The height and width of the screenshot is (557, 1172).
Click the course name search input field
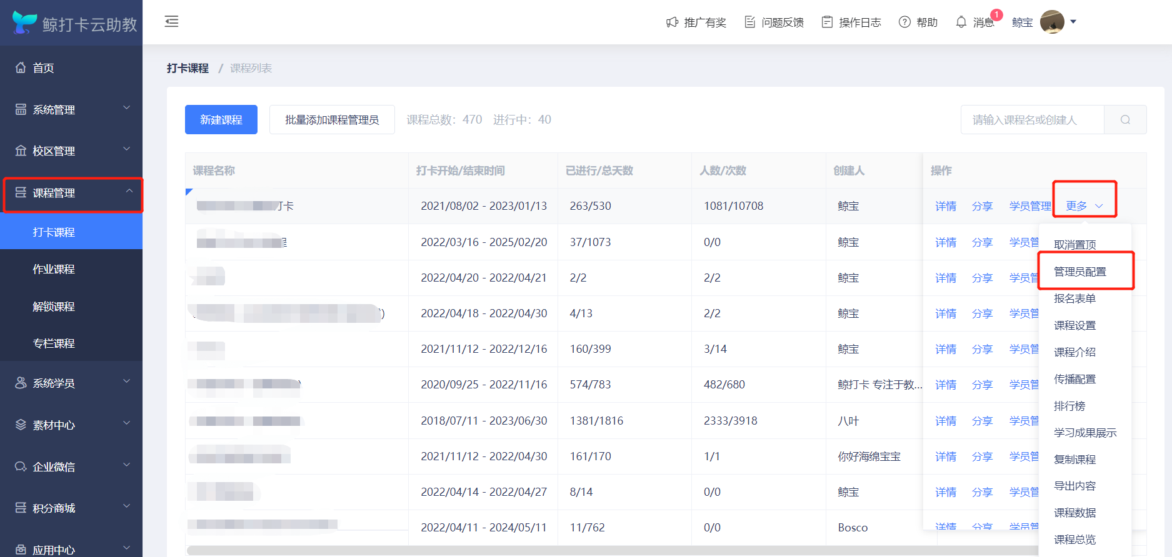pyautogui.click(x=1032, y=120)
